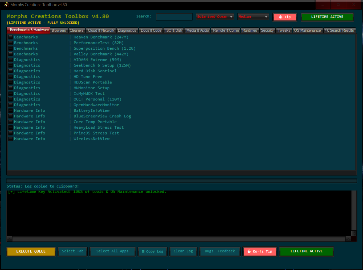Click the '[LIFETIME ACTIVE - FULLY UNLOCKED]' text
The height and width of the screenshot is (270, 363).
pyautogui.click(x=43, y=23)
